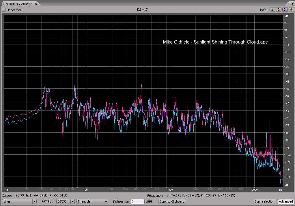This screenshot has width=295, height=206.
Task: Click the Cursor readout '28.93 Hz, L=-64.39 dB'
Action: coord(32,195)
